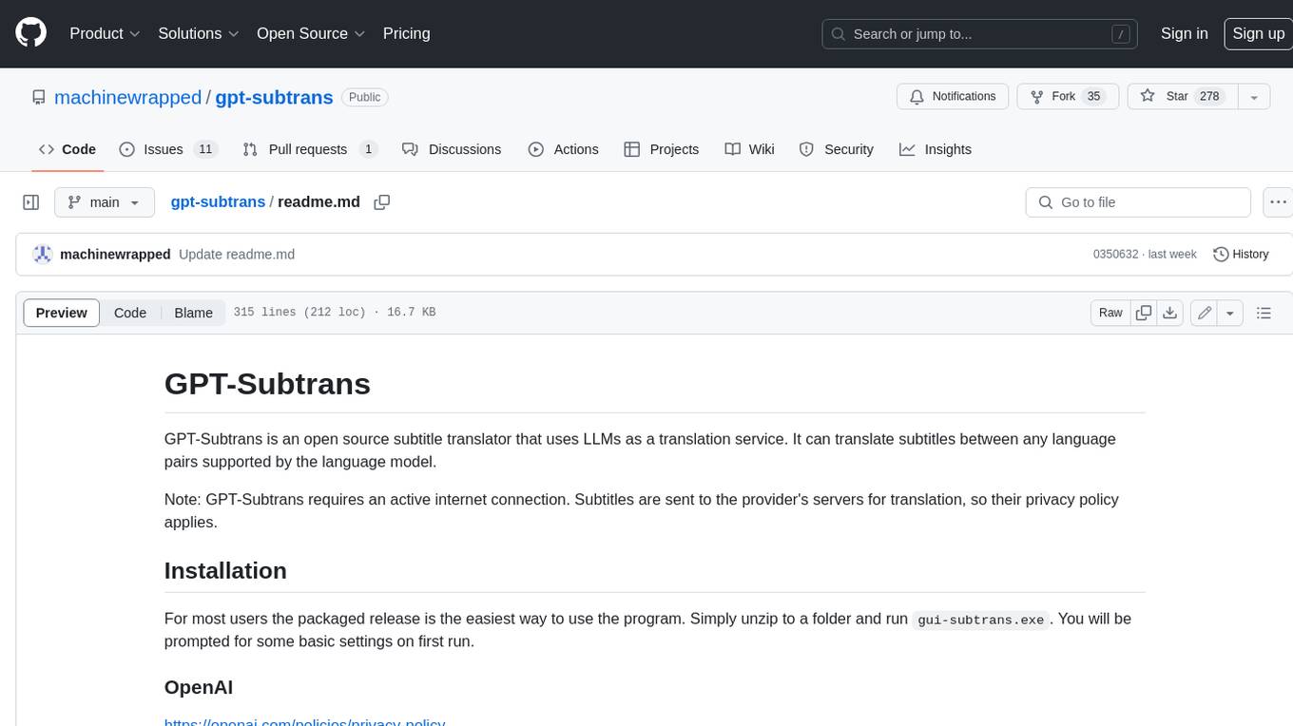Switch to the Code tab
Viewport: 1293px width, 726px height.
(x=67, y=149)
